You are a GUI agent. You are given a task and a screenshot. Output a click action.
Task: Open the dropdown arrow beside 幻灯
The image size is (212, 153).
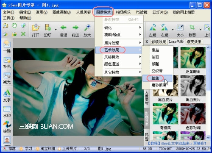[x=56, y=30]
